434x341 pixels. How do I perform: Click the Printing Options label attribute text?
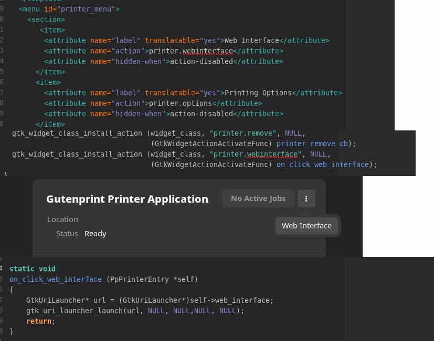258,93
